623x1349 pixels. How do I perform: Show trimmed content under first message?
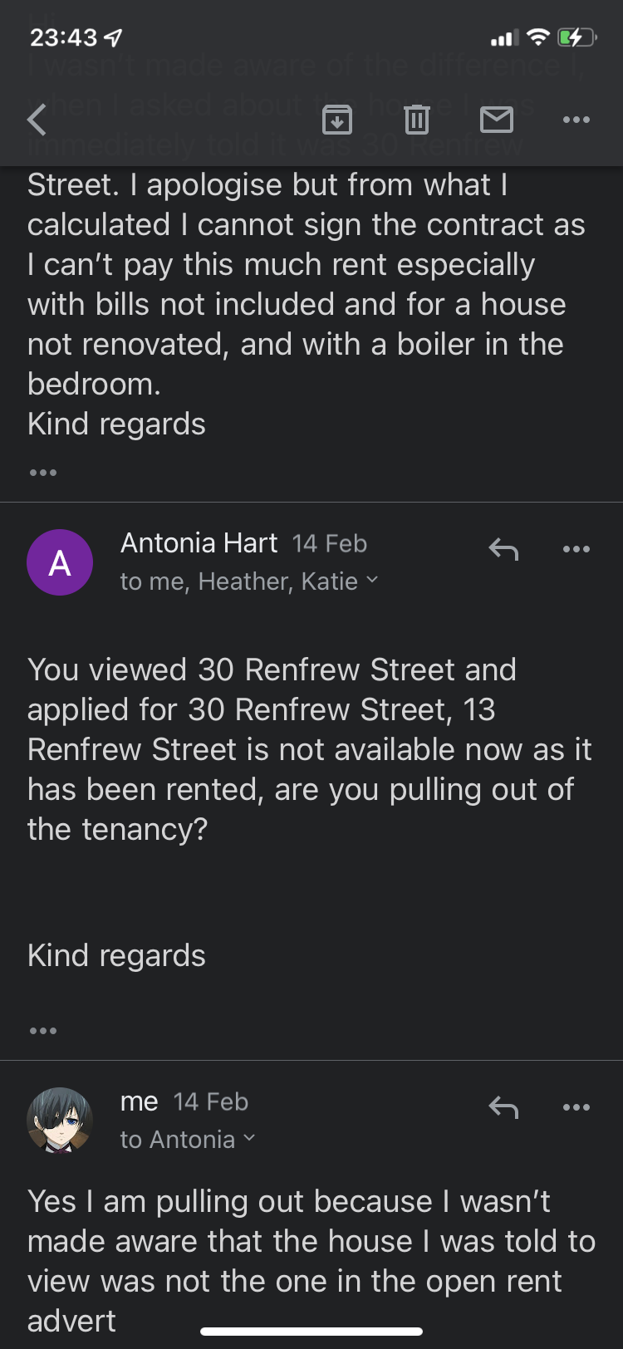(43, 473)
